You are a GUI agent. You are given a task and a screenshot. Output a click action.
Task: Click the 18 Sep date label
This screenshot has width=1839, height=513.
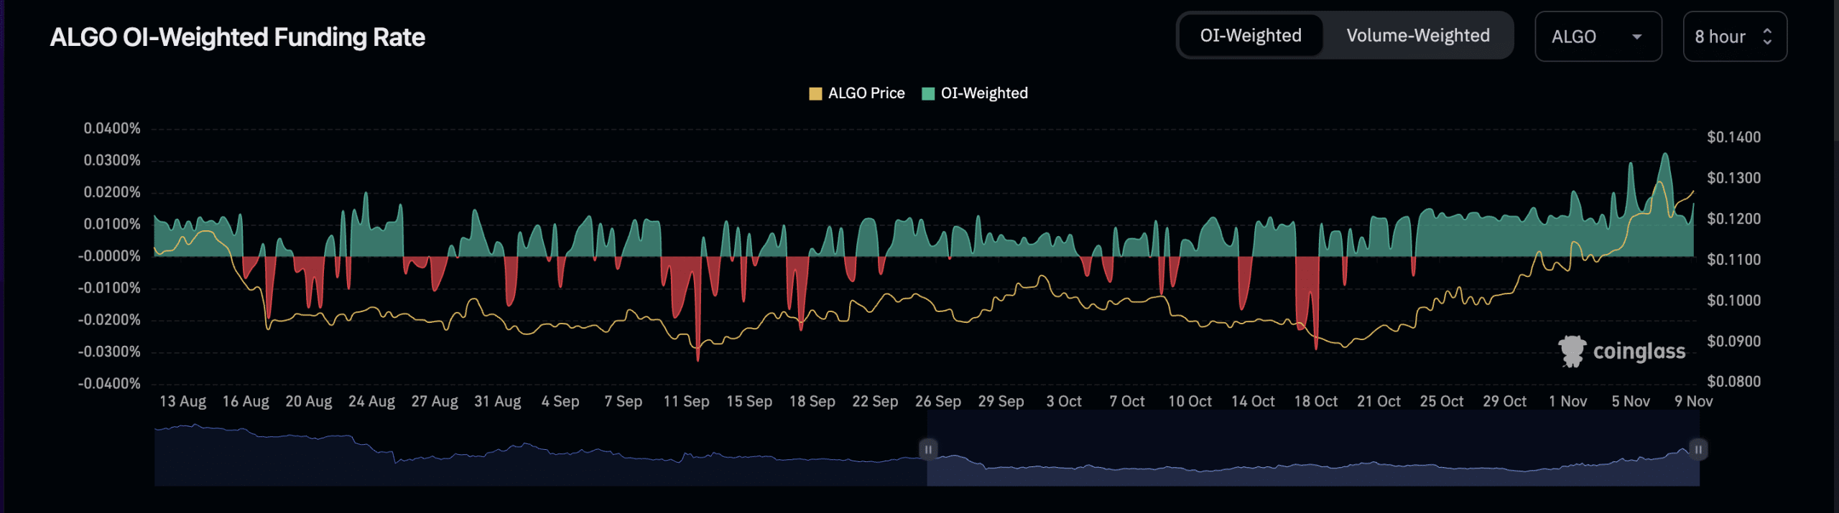tap(812, 402)
